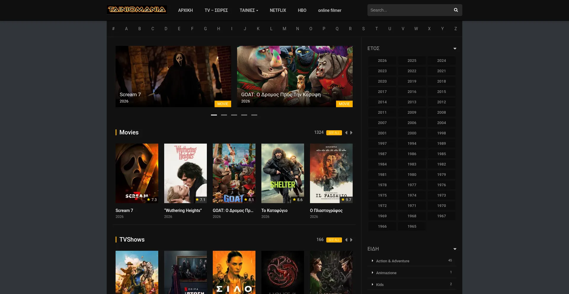Image resolution: width=569 pixels, height=294 pixels.
Task: Click the “Wuthering Heights” title link
Action: [x=183, y=211]
